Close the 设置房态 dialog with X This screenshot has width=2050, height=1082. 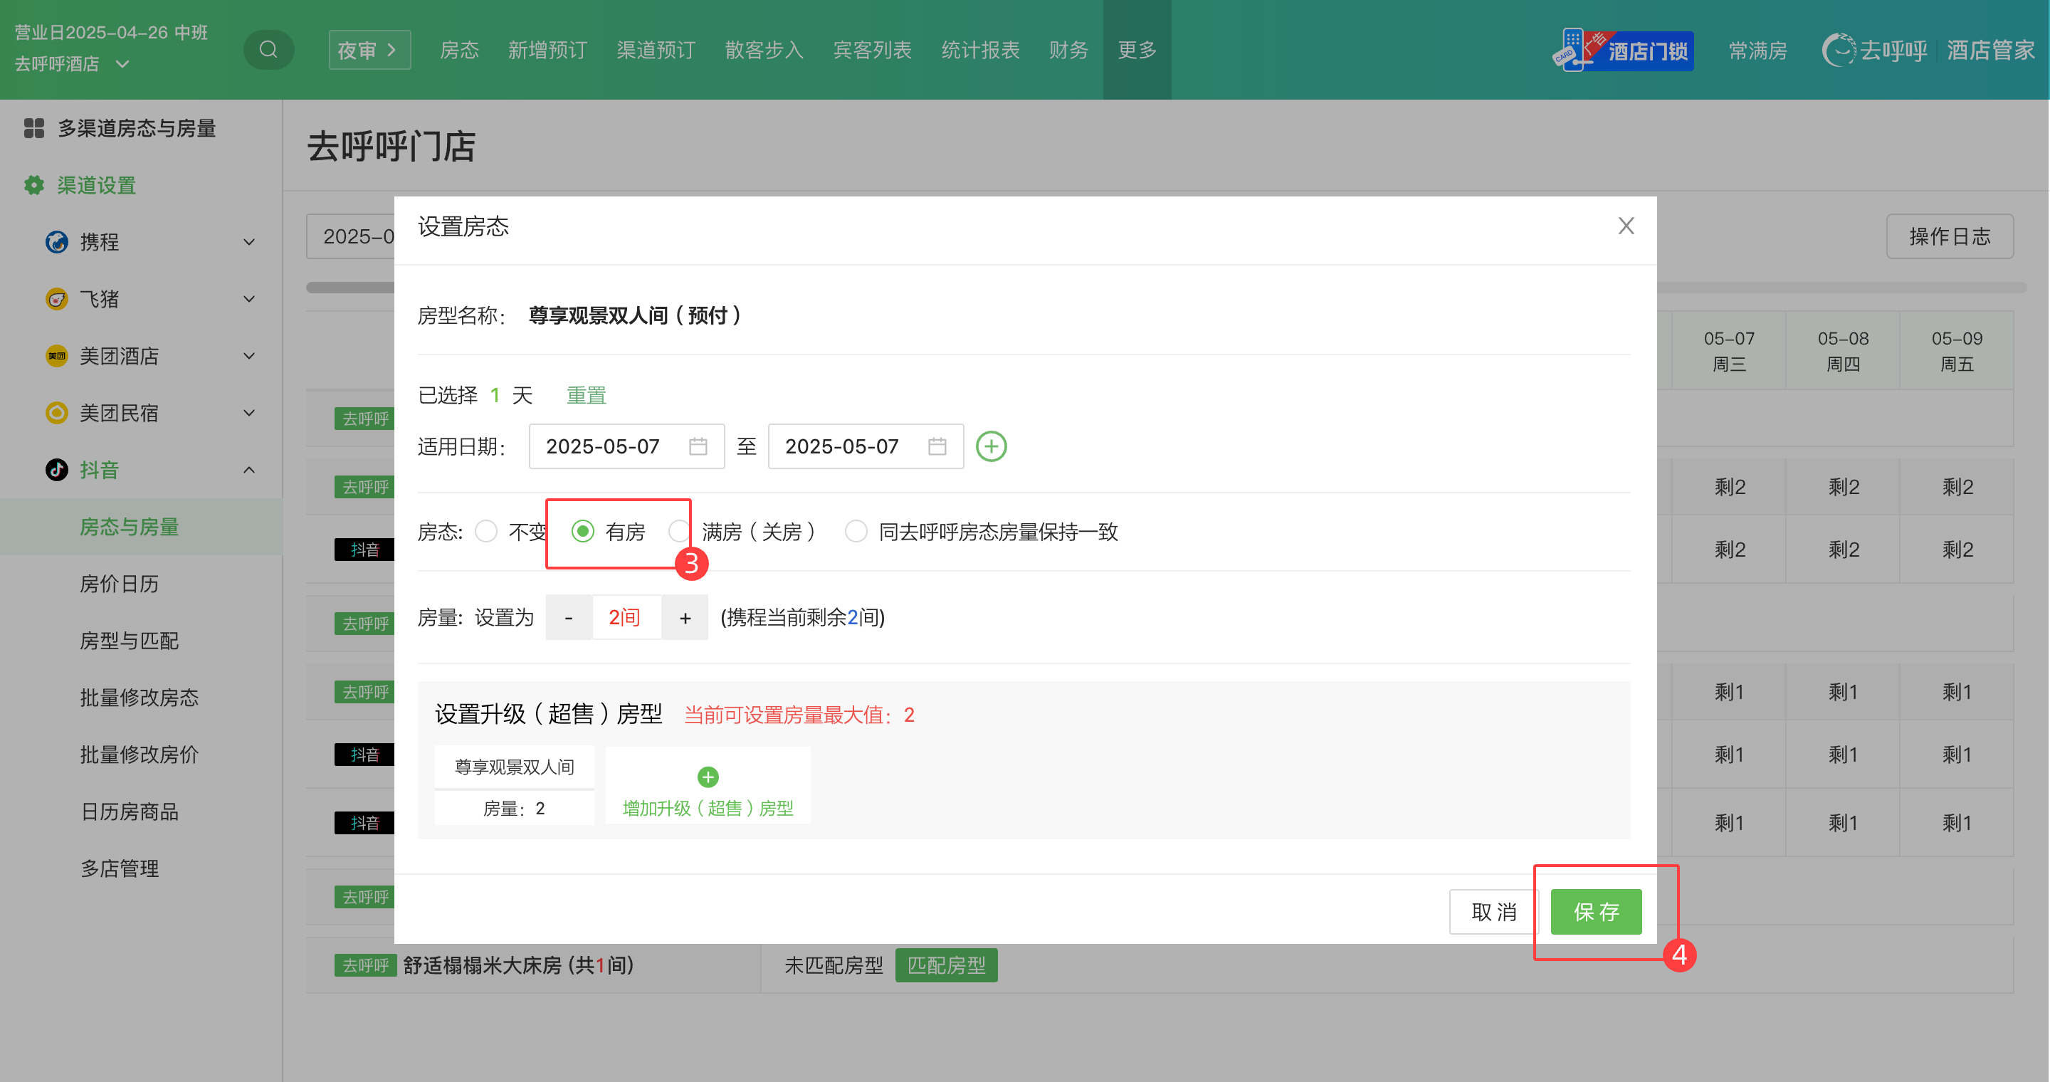(x=1626, y=226)
